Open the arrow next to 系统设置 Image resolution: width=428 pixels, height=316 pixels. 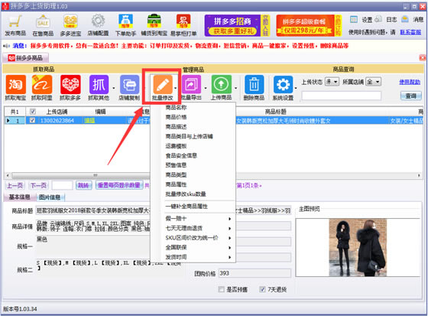coord(296,88)
